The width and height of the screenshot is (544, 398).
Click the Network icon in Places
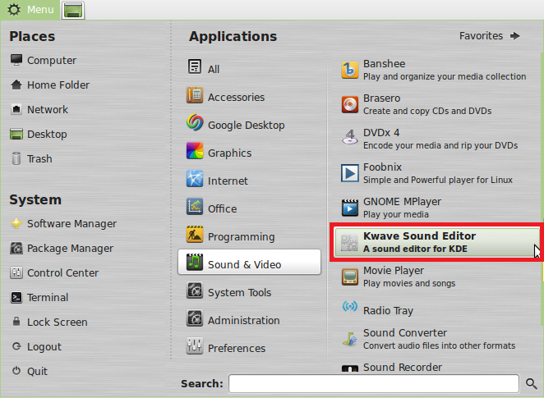pyautogui.click(x=16, y=109)
